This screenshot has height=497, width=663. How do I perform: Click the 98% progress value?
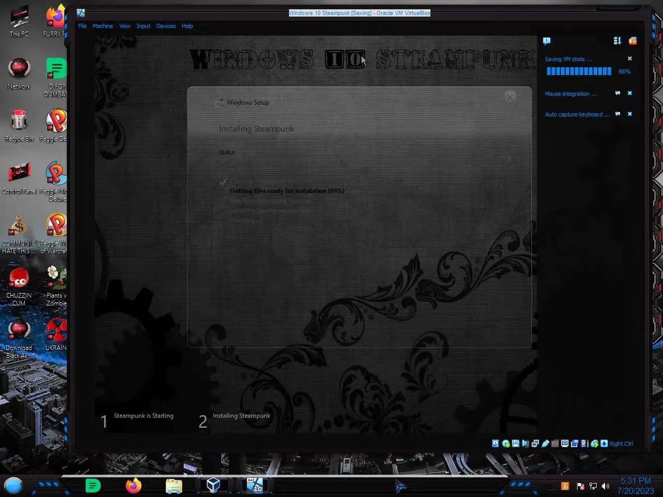pyautogui.click(x=624, y=71)
